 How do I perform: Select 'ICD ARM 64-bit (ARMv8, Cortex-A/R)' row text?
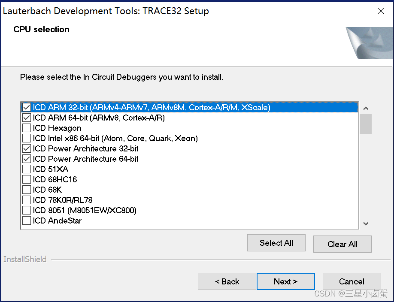[99, 118]
